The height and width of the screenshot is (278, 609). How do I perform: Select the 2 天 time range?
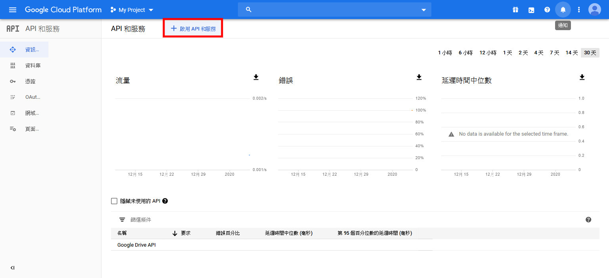[523, 53]
